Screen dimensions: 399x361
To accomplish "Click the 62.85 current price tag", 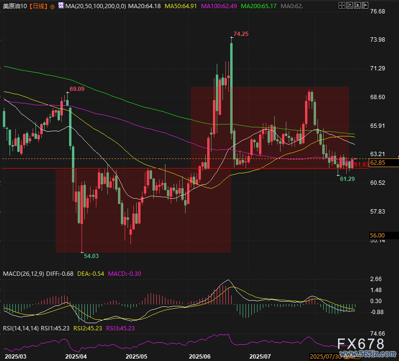I will [x=378, y=163].
